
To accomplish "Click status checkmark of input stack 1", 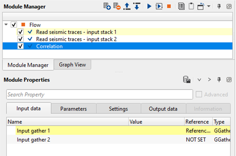I will pos(30,32).
